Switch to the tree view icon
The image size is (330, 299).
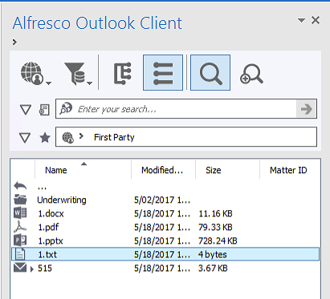(x=123, y=73)
